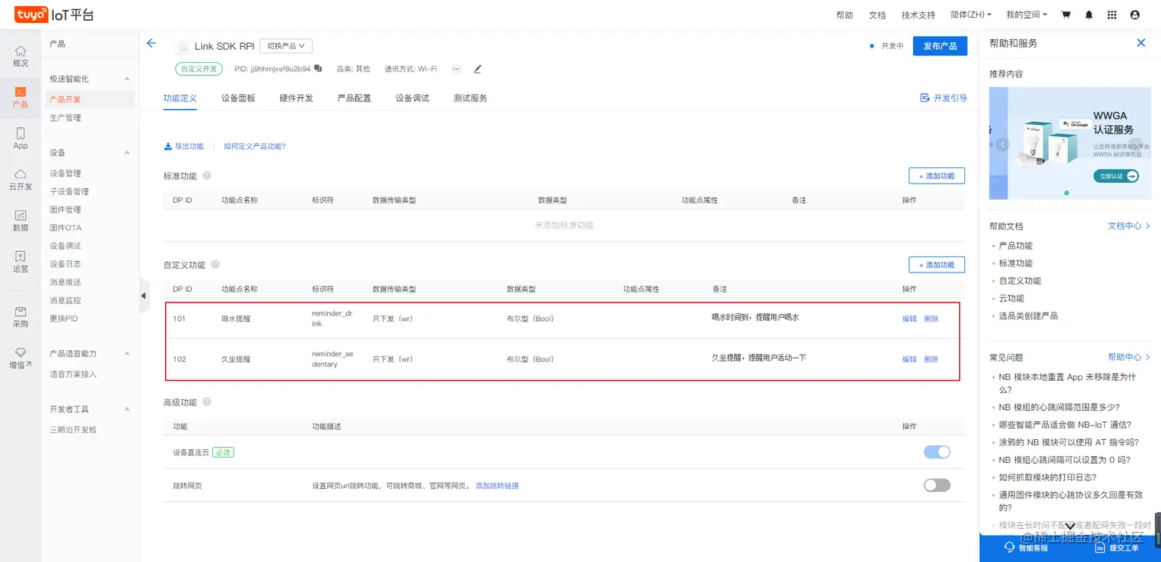Delete the 久坐提醒 function row
Image resolution: width=1161 pixels, height=562 pixels.
[931, 359]
